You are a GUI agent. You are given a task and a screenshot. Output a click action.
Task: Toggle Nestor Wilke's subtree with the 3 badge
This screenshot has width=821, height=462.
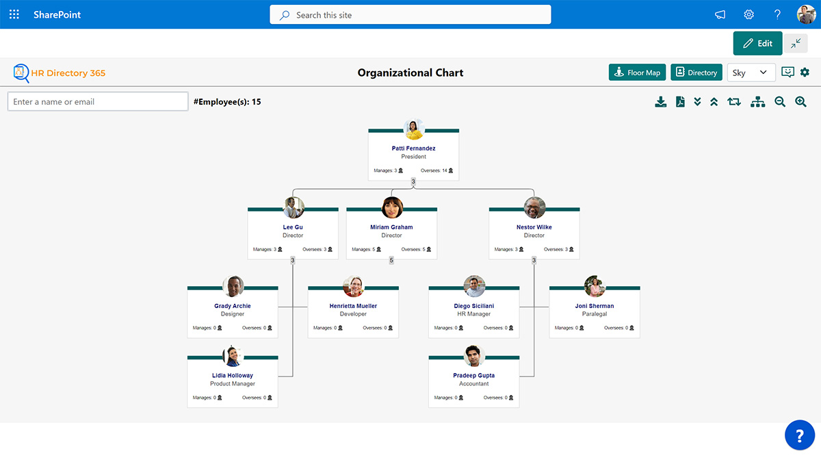534,260
